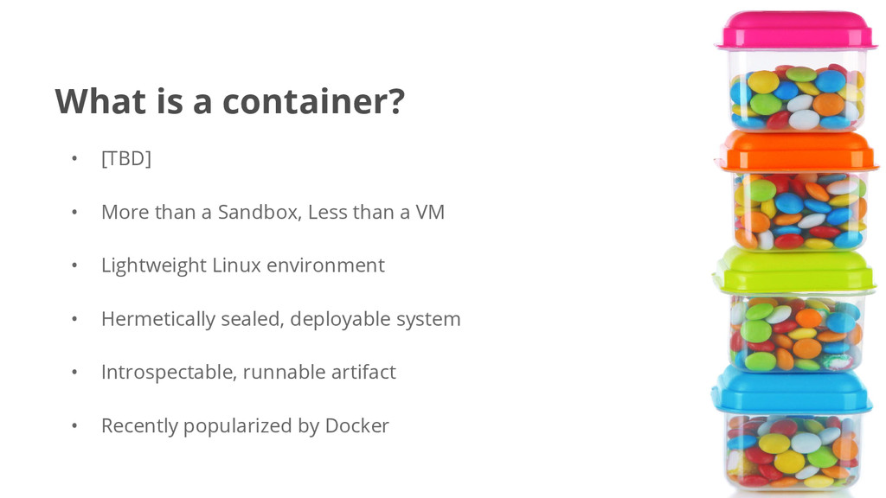Click the blue container lid
This screenshot has height=498, width=886.
793,391
